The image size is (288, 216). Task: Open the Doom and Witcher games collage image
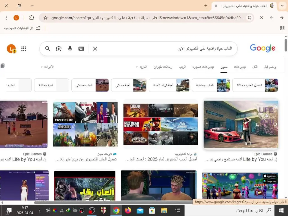(161, 124)
